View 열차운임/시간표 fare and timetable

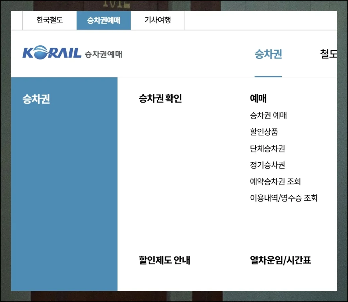click(280, 260)
